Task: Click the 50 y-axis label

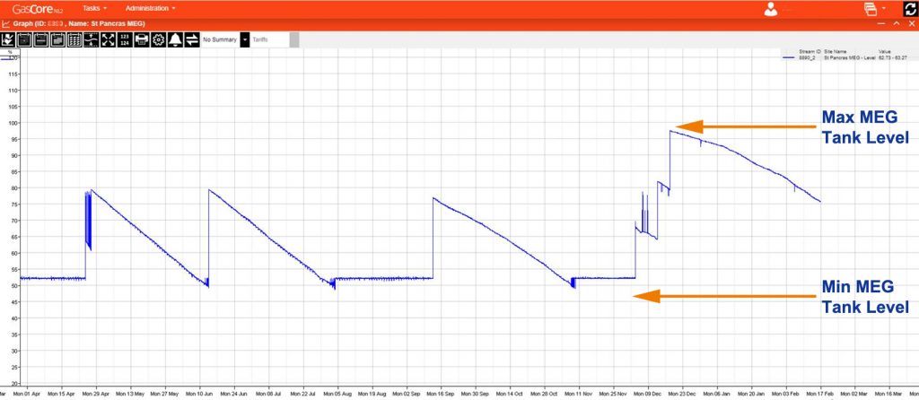Action: (13, 286)
